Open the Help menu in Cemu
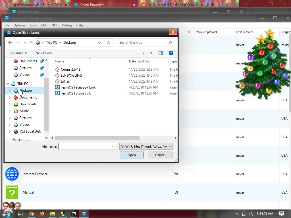Viewport: 291px width, 218px height. 79,25
